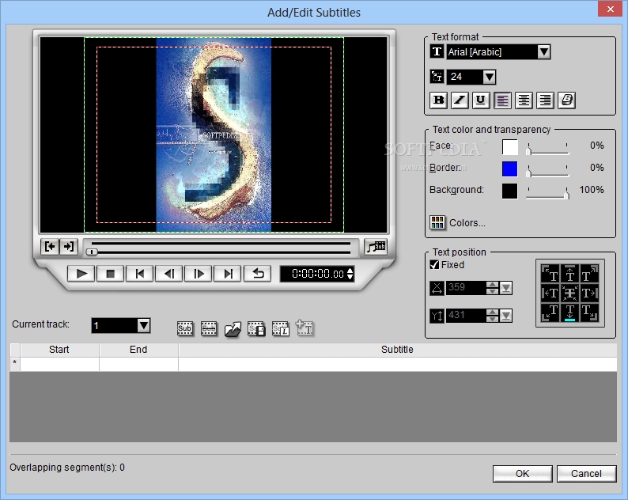Position text at top-center
This screenshot has width=628, height=500.
(570, 274)
